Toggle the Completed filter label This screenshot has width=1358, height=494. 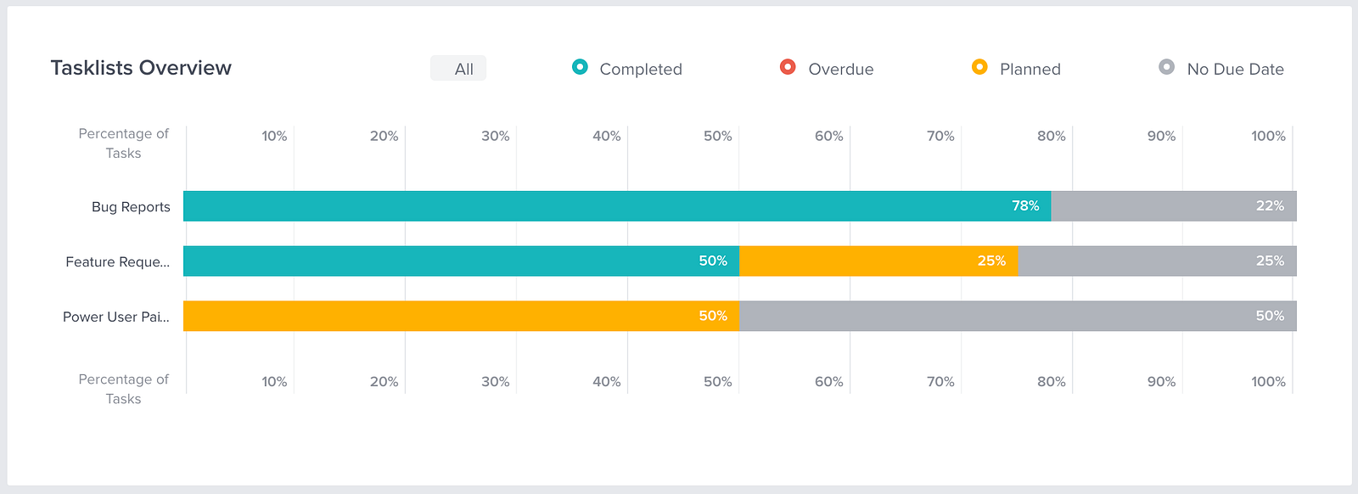(x=641, y=69)
